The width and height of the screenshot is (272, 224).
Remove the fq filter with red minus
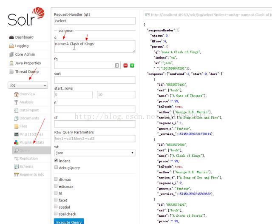[125, 65]
